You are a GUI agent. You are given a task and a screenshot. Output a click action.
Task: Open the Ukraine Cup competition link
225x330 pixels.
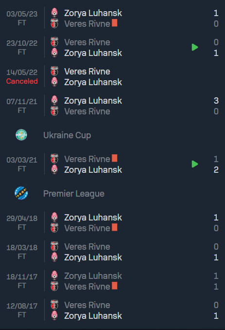coord(67,135)
